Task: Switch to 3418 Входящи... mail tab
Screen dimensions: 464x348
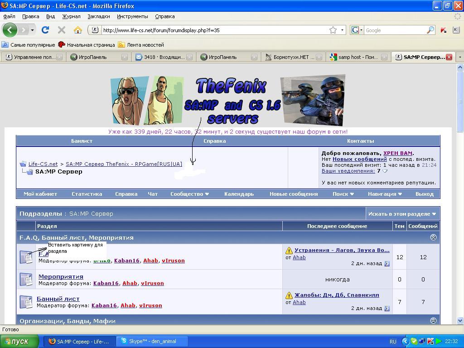Action: click(x=164, y=57)
